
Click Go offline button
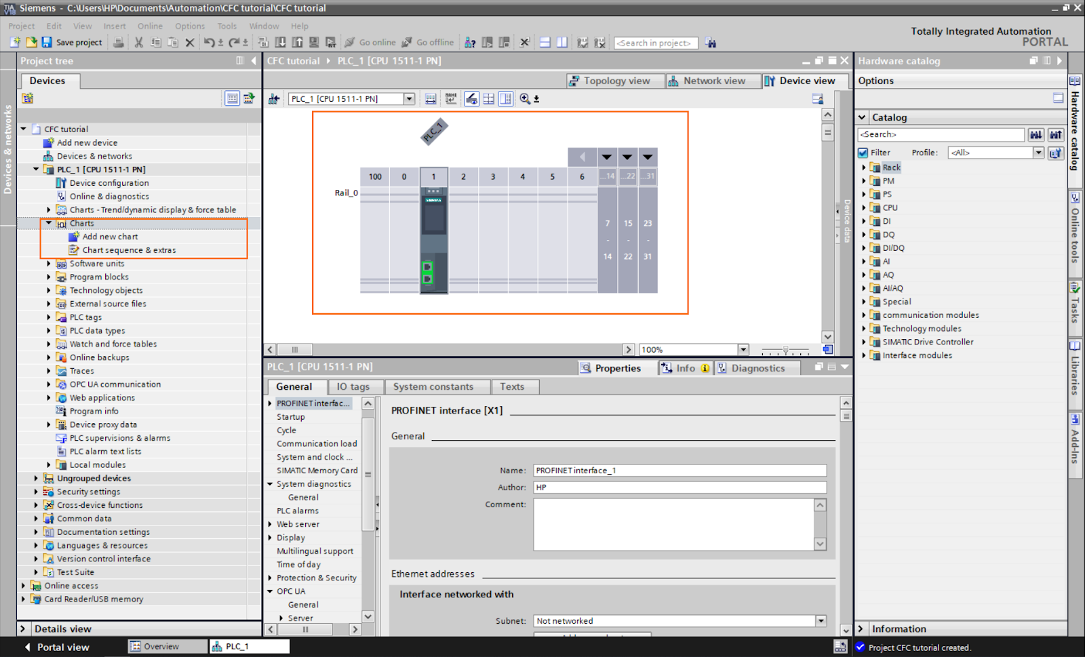click(x=428, y=42)
